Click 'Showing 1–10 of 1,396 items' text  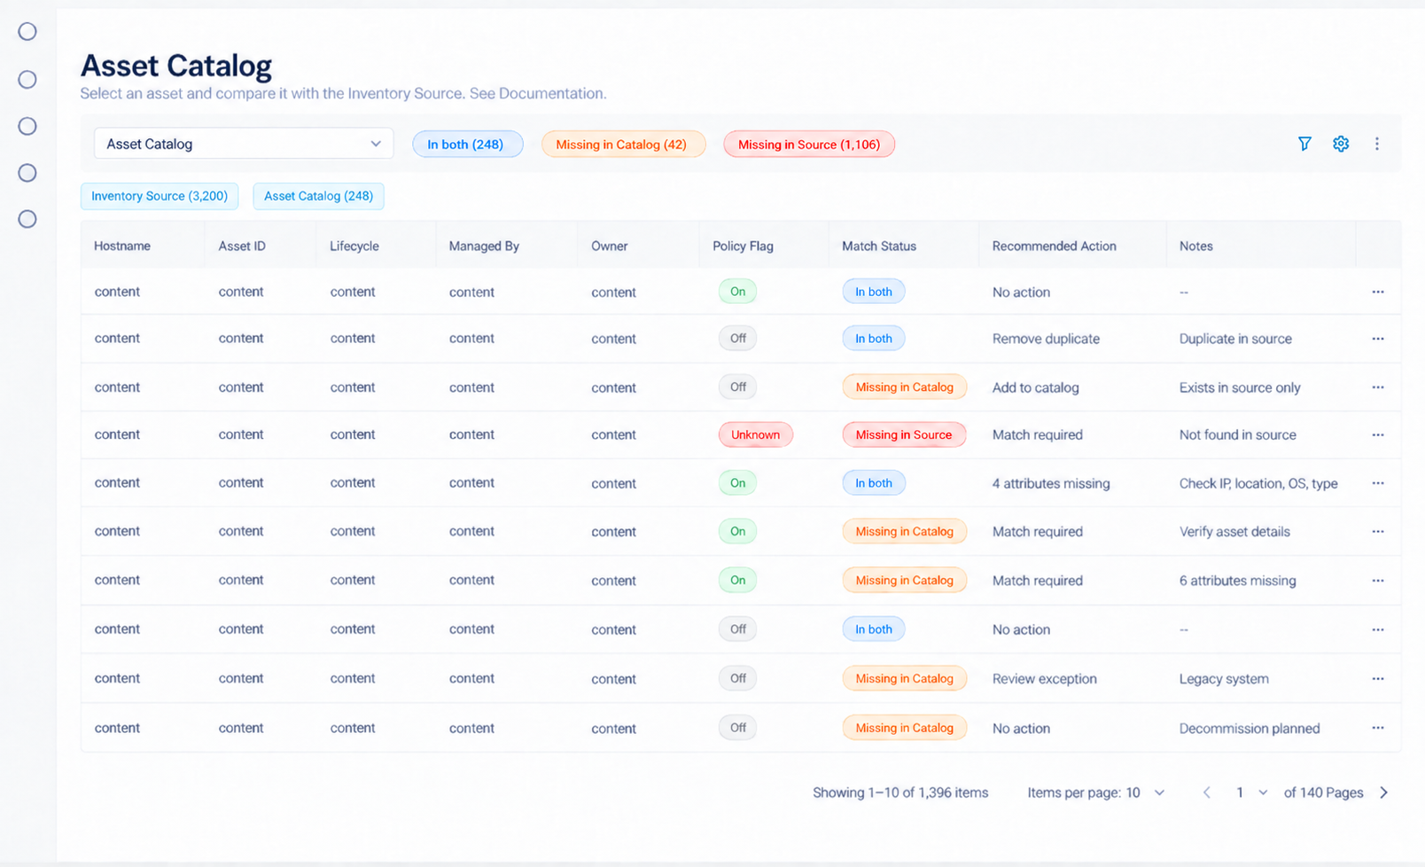pyautogui.click(x=900, y=793)
